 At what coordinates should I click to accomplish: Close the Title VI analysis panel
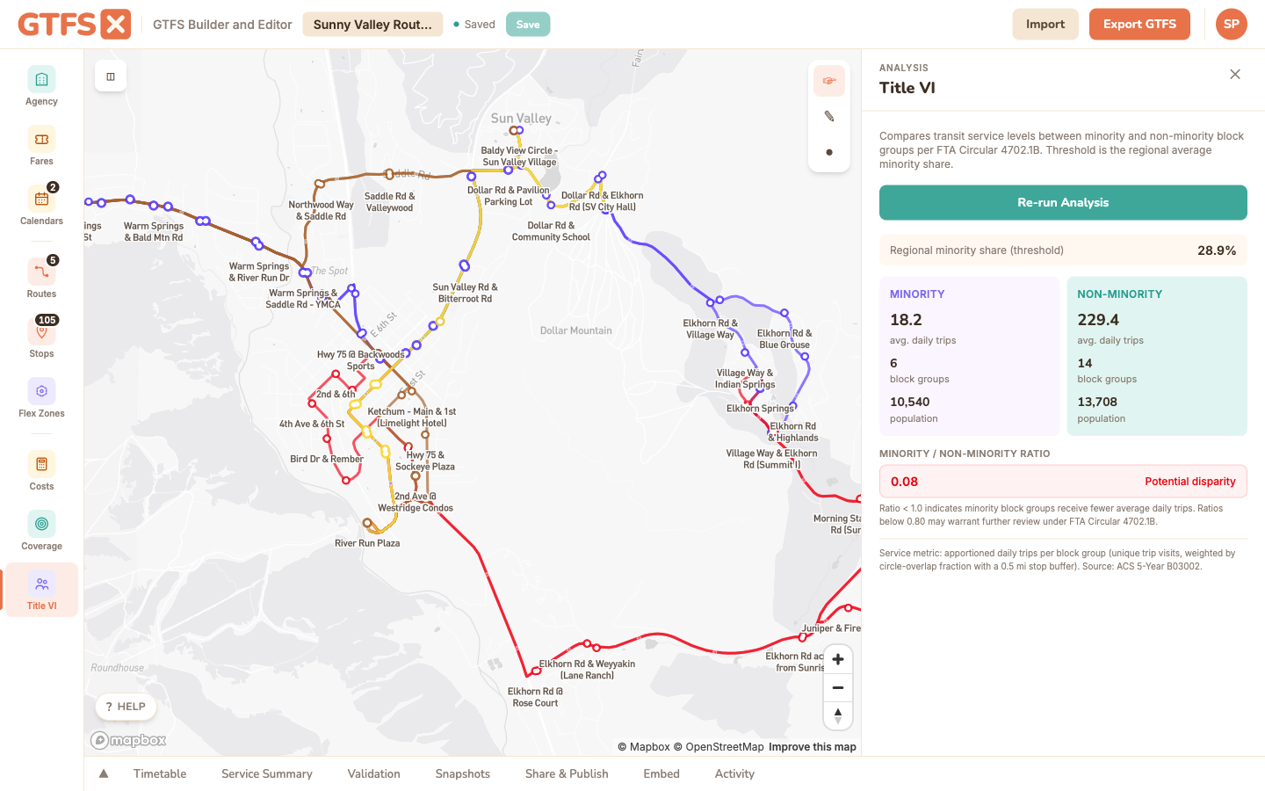click(1235, 75)
